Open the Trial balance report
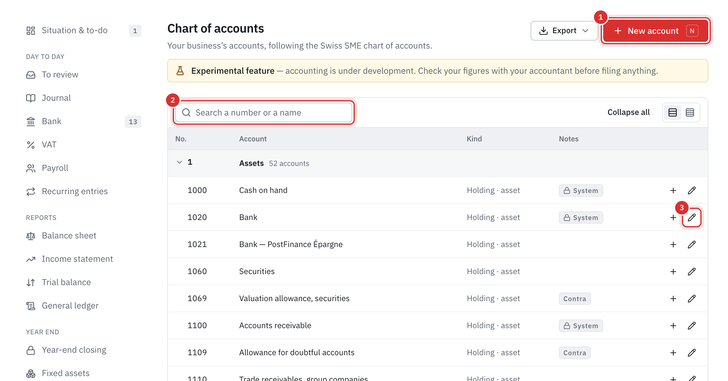 pyautogui.click(x=84, y=282)
